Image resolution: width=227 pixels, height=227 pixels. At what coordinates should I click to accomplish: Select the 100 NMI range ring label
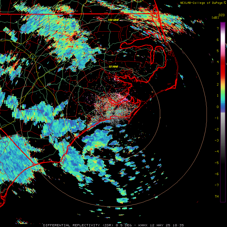point(113,20)
